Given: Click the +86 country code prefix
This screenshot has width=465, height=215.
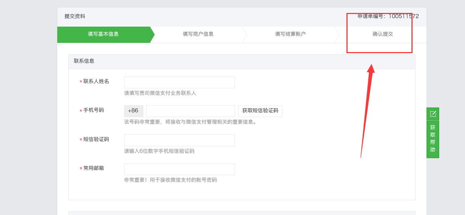Looking at the screenshot, I should pos(133,111).
